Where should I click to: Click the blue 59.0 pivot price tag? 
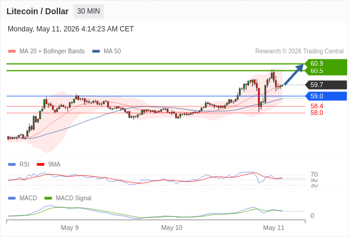point(326,96)
